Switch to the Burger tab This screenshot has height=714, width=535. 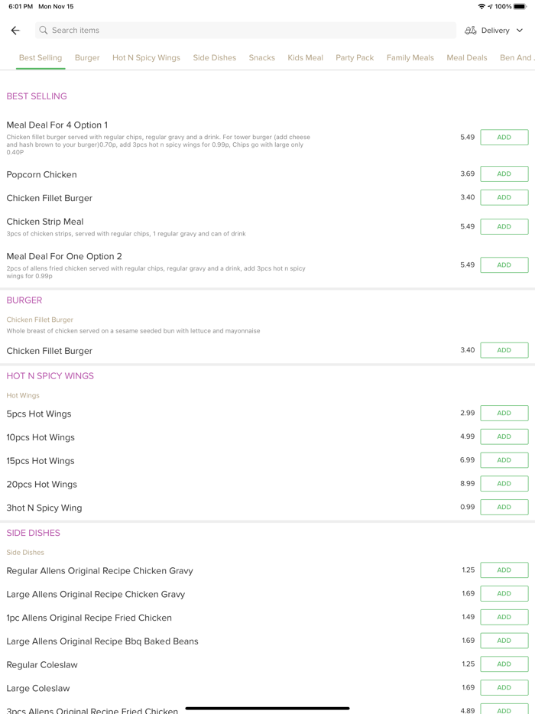click(87, 57)
